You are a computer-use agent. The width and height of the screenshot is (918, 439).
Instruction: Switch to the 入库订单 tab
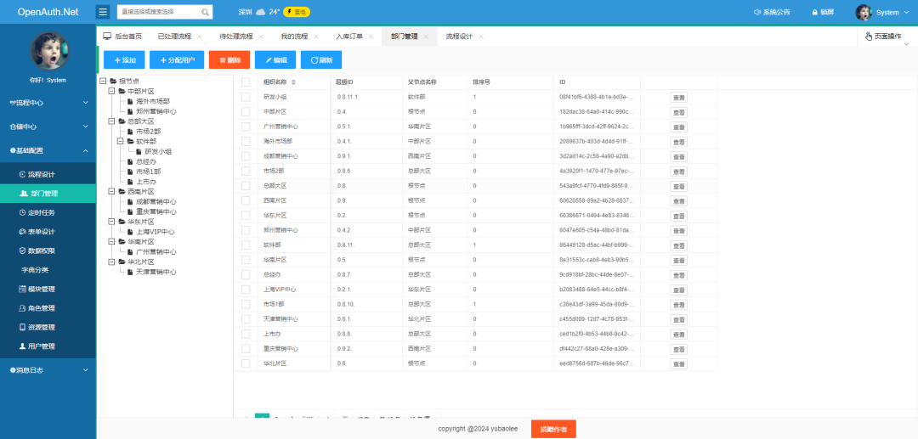[x=348, y=37]
